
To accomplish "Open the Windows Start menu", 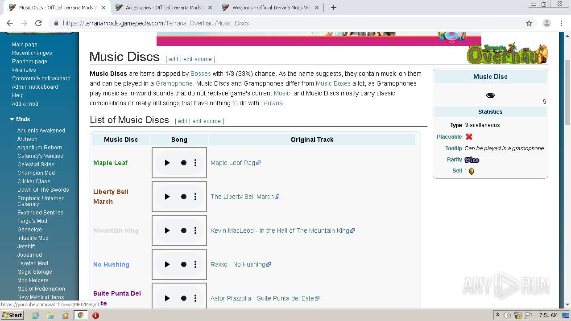I will coord(12,315).
